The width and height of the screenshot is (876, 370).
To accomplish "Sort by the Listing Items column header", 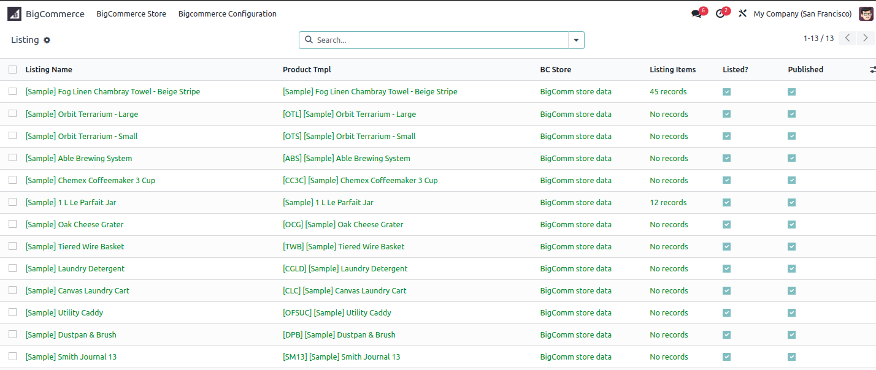I will click(x=673, y=70).
